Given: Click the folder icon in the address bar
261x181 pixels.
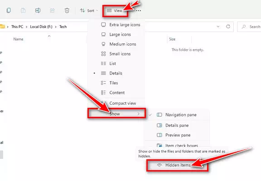Looking at the screenshot, I should [x=2, y=26].
